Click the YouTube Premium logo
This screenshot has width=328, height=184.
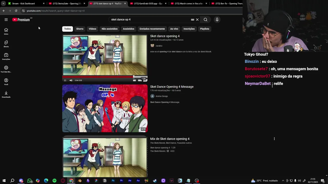21,20
